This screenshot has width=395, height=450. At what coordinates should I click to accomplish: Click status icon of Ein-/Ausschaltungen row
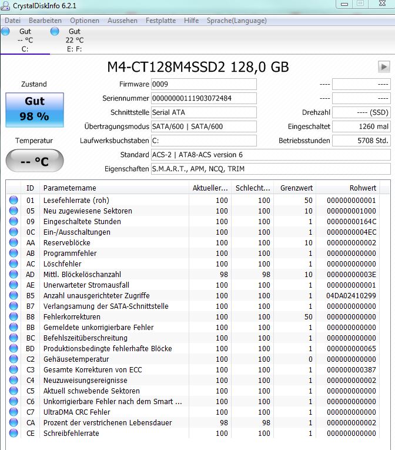click(x=14, y=232)
